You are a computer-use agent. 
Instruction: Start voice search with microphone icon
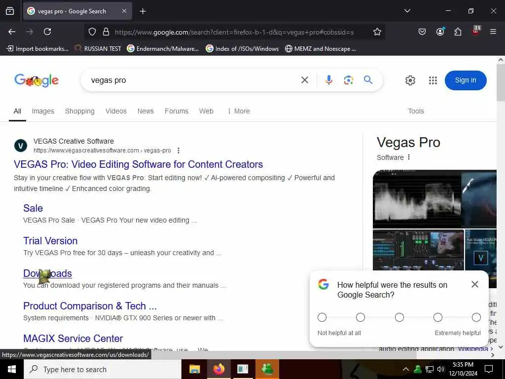pyautogui.click(x=328, y=80)
